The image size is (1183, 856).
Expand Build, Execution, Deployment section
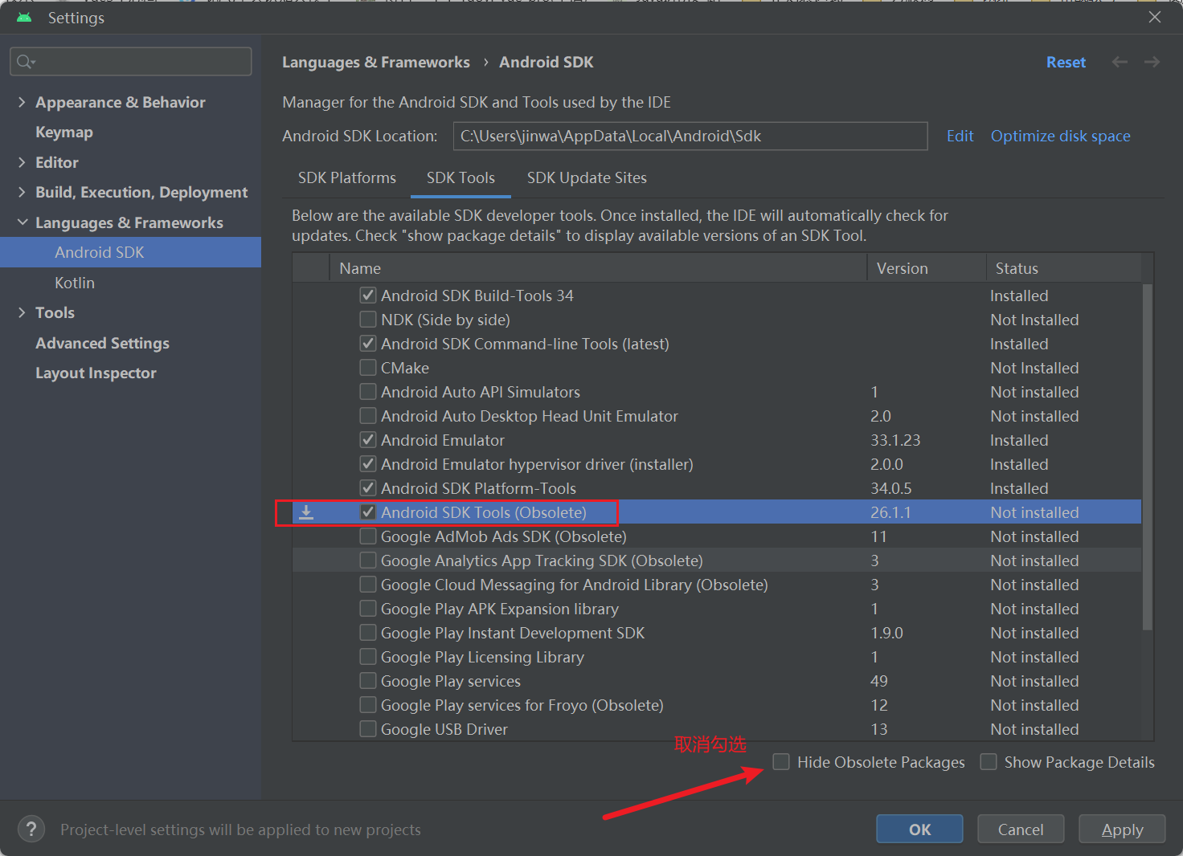[22, 192]
